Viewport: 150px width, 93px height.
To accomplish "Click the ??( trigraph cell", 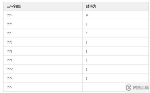I will coord(43,42).
